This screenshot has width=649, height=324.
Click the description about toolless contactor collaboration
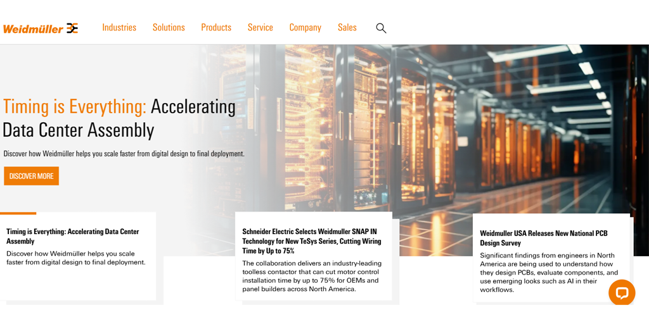click(312, 276)
